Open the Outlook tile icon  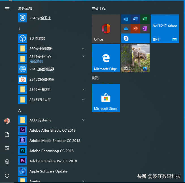pyautogui.click(x=126, y=19)
